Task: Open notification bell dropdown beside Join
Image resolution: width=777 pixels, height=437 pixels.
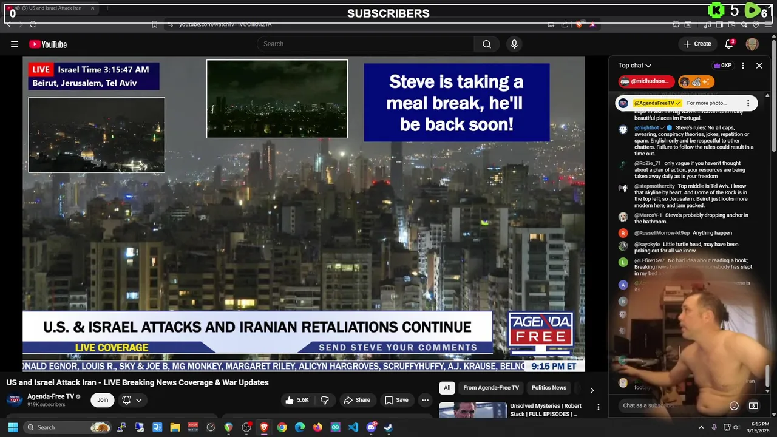Action: 132,400
